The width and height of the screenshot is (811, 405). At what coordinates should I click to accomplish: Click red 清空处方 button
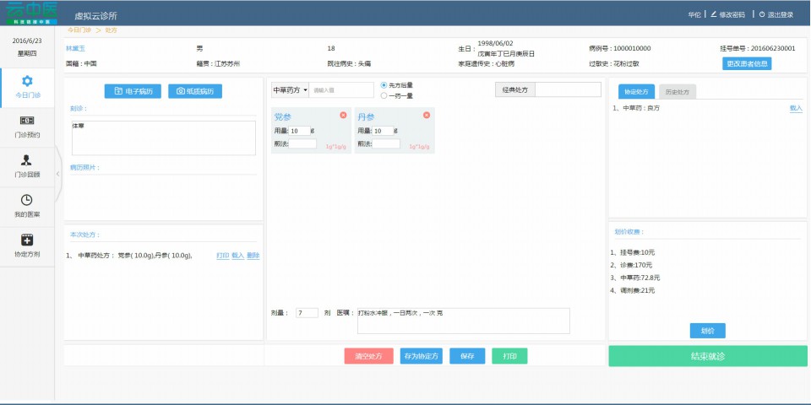click(x=368, y=356)
